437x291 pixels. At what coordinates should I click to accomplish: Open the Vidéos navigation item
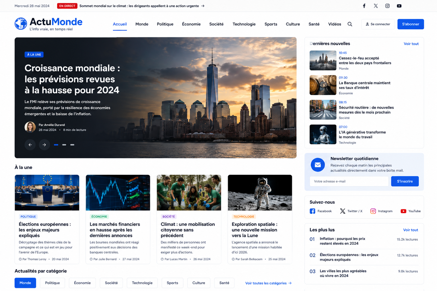[335, 24]
